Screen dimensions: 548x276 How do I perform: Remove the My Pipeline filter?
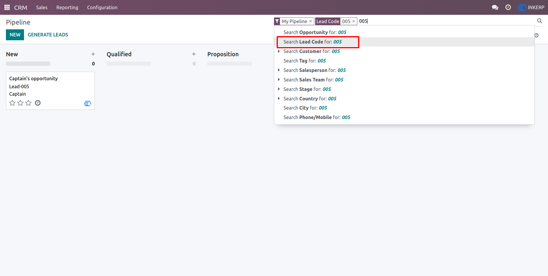click(310, 21)
